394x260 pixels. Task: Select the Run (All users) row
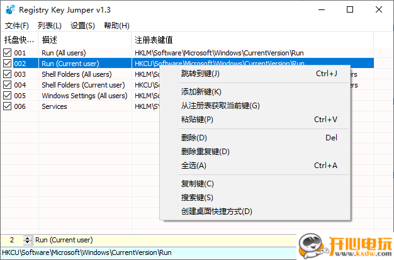pos(188,53)
